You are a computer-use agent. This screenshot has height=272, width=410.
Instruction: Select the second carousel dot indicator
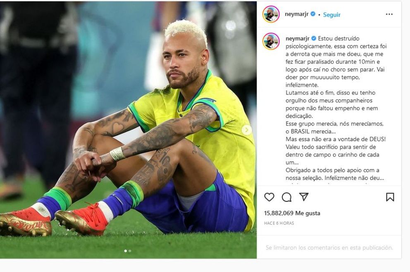pos(130,251)
